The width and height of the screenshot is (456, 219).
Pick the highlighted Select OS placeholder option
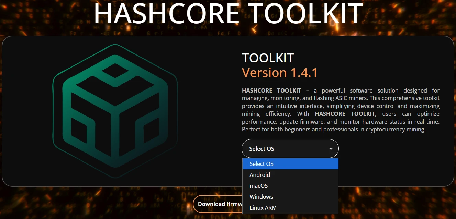pyautogui.click(x=290, y=164)
